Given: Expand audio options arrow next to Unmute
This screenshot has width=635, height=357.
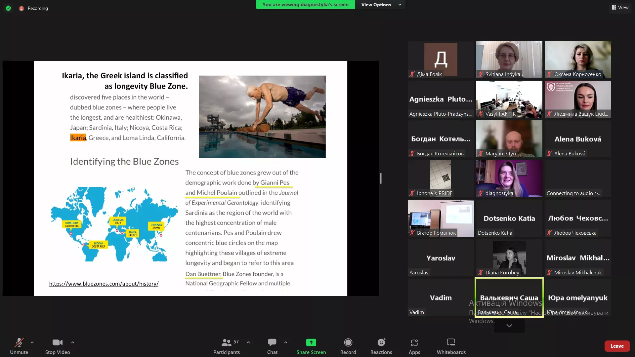Looking at the screenshot, I should coord(32,342).
